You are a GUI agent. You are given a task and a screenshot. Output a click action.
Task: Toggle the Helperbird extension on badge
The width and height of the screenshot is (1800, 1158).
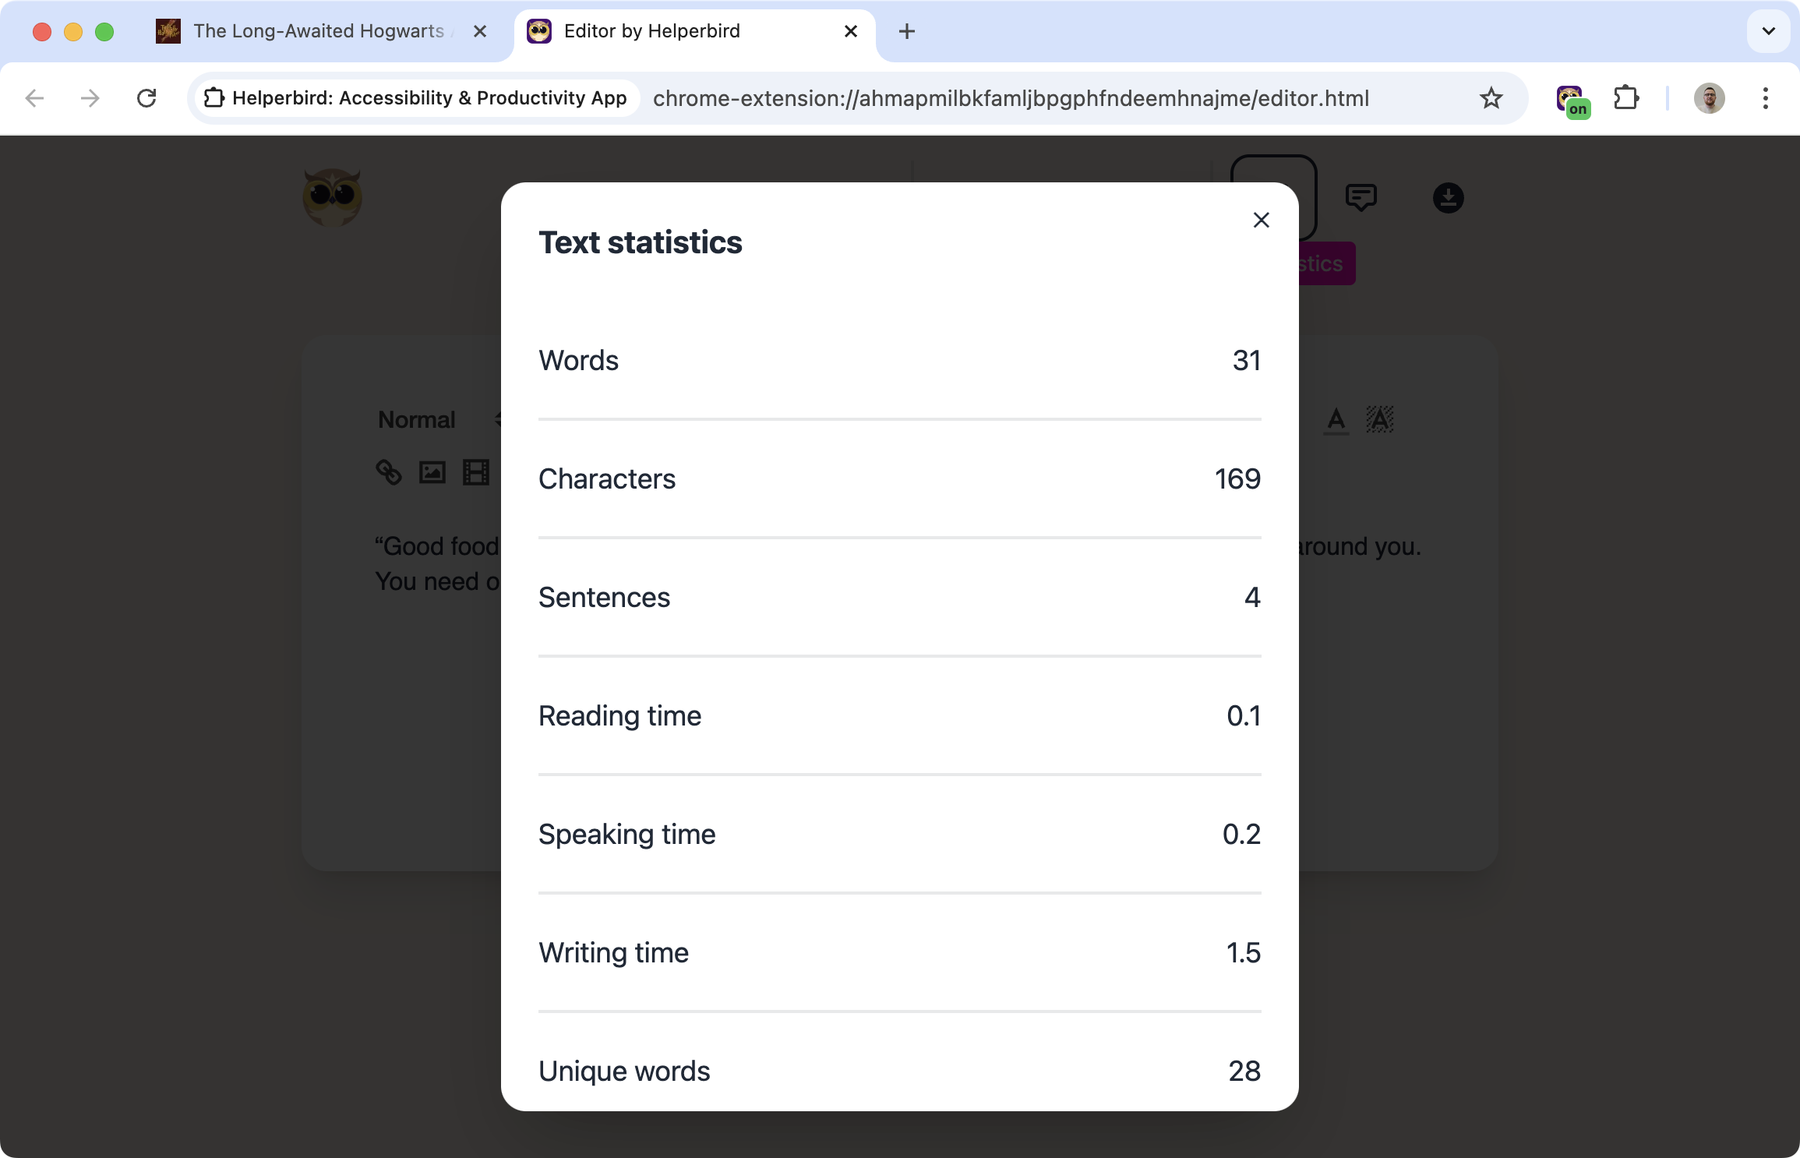click(1570, 98)
